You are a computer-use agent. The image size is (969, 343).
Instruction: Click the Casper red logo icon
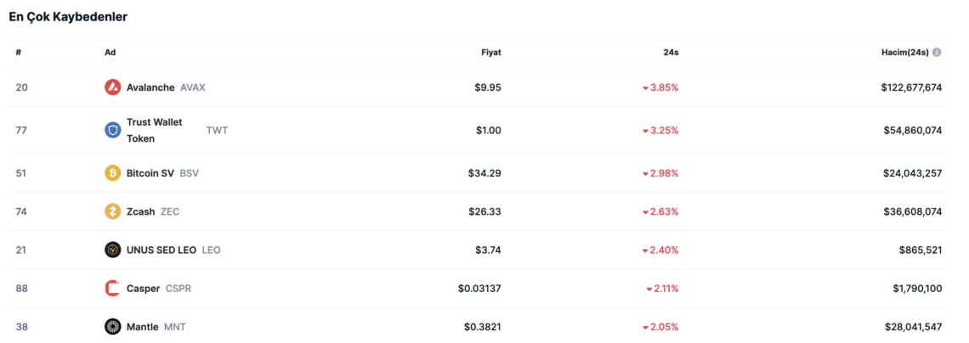pos(112,288)
